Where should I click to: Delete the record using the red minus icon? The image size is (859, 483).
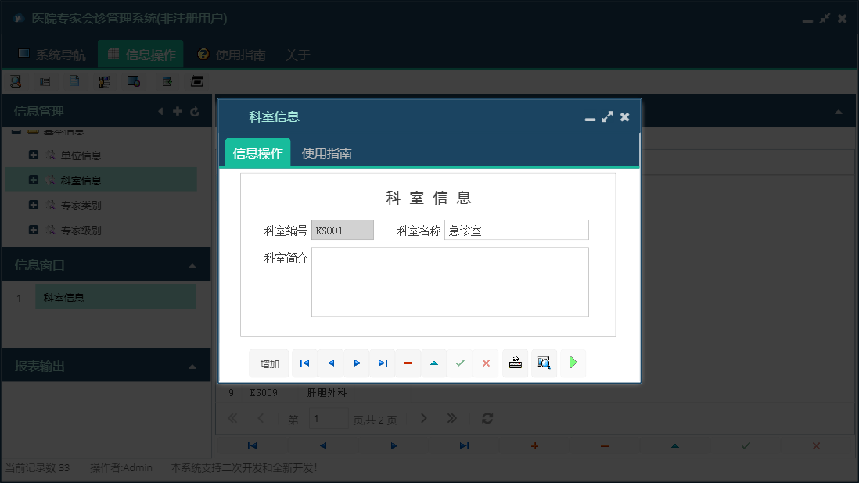[x=408, y=363]
